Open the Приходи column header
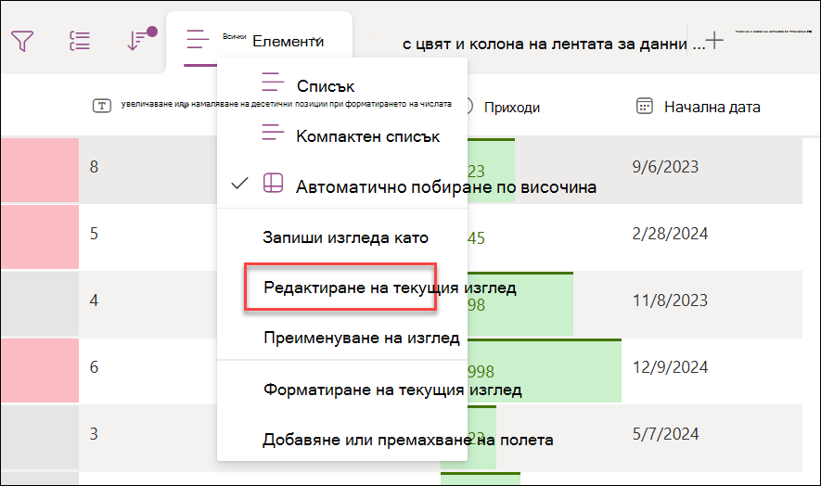The image size is (821, 486). pyautogui.click(x=511, y=108)
